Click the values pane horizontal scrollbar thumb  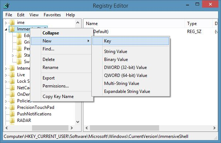tap(125, 128)
